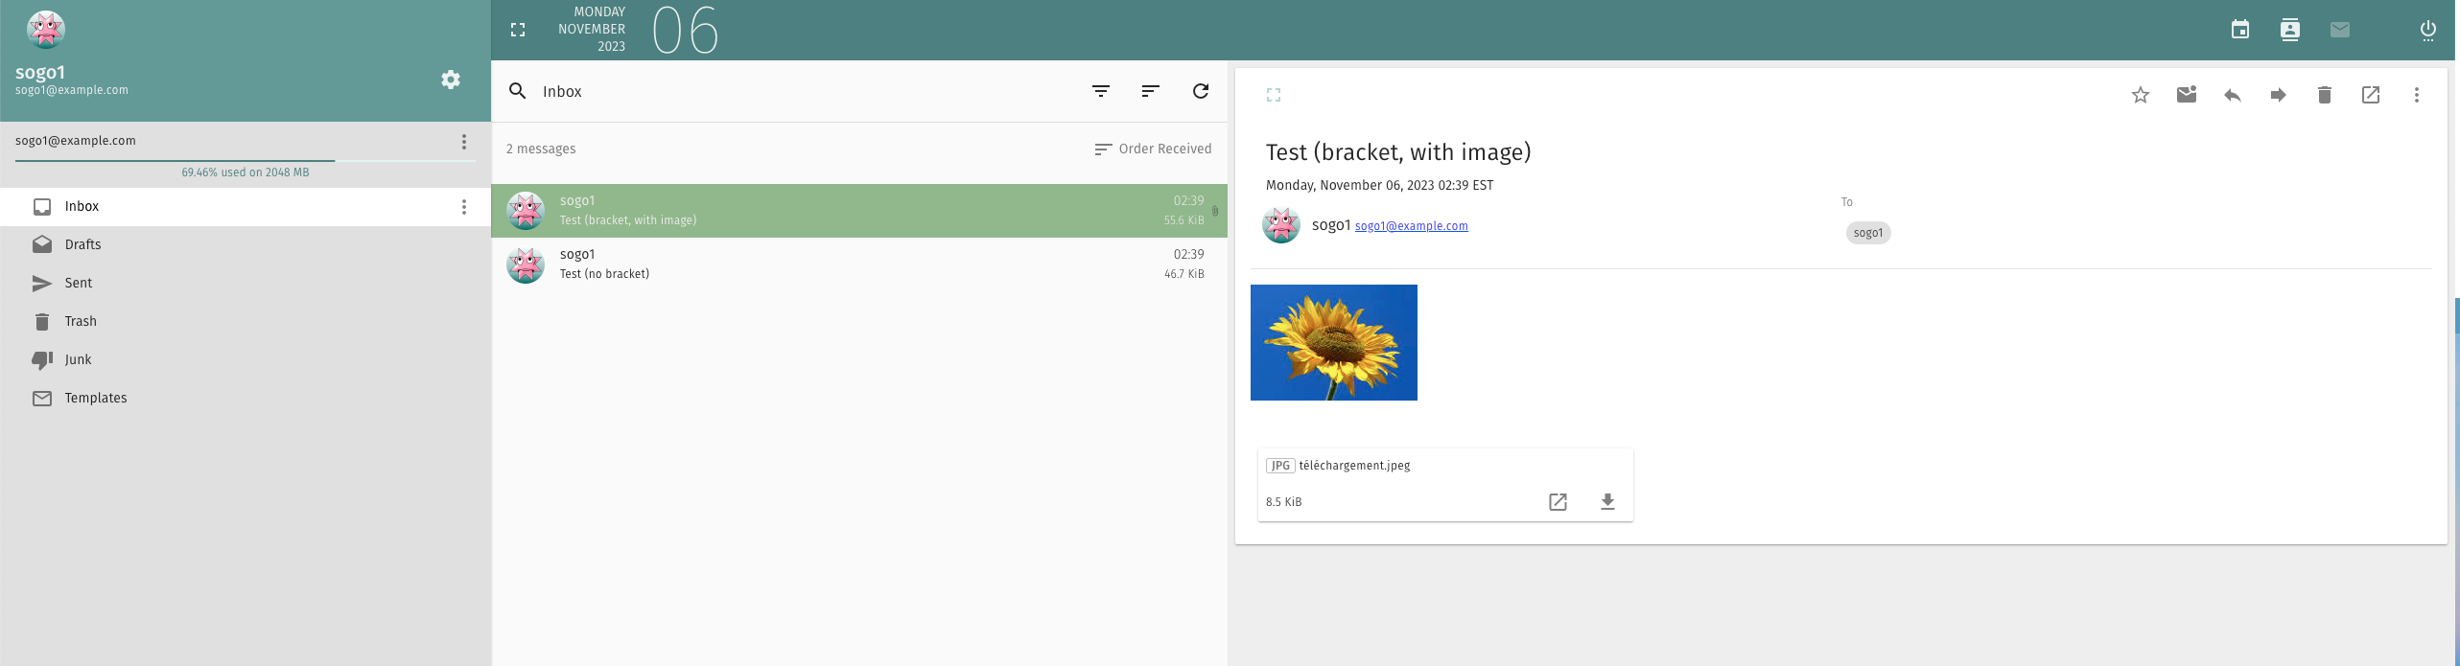This screenshot has height=666, width=2460.
Task: Open the sogo1@example.com account options menu
Action: pos(464,142)
